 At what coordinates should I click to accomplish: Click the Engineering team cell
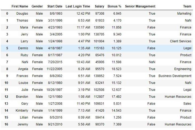(183, 69)
